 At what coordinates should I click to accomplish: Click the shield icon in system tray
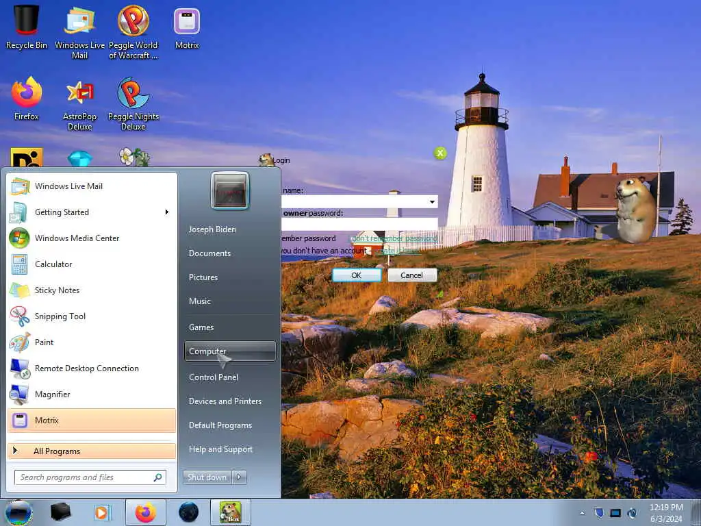[x=599, y=512]
